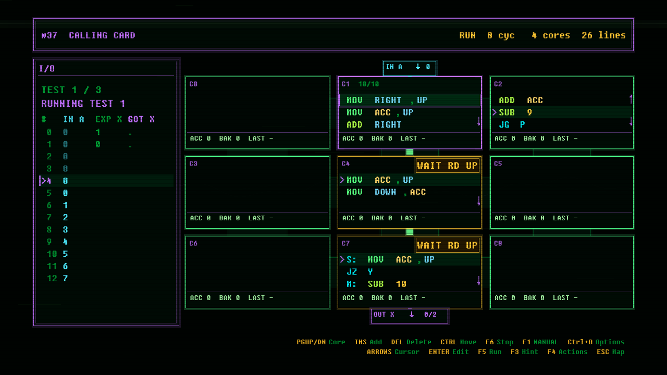Click the EXP X column header

[x=109, y=119]
